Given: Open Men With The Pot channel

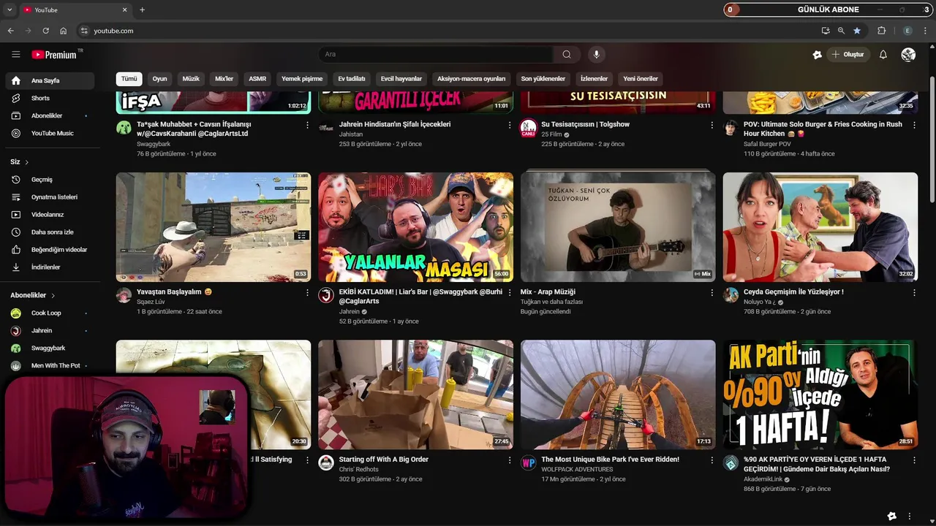Looking at the screenshot, I should (x=50, y=365).
